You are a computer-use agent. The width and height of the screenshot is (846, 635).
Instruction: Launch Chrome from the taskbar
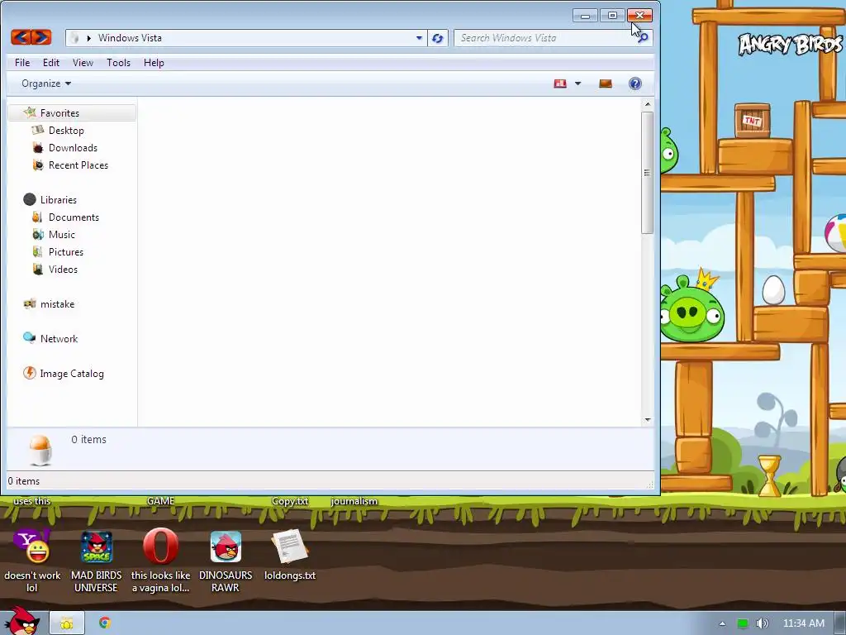pyautogui.click(x=105, y=623)
